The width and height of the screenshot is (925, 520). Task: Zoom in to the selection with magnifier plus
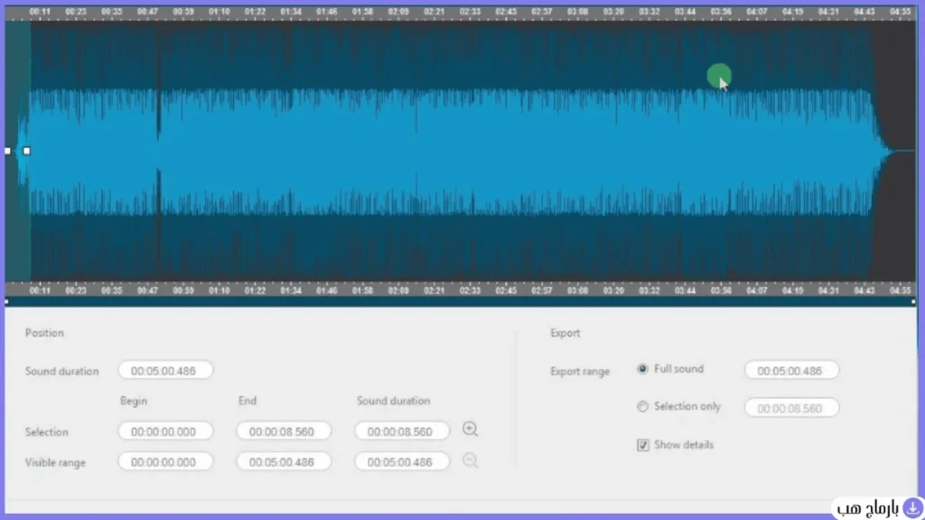point(470,429)
